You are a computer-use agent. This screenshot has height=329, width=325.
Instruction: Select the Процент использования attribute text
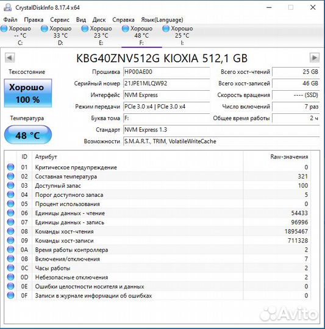coord(67,204)
